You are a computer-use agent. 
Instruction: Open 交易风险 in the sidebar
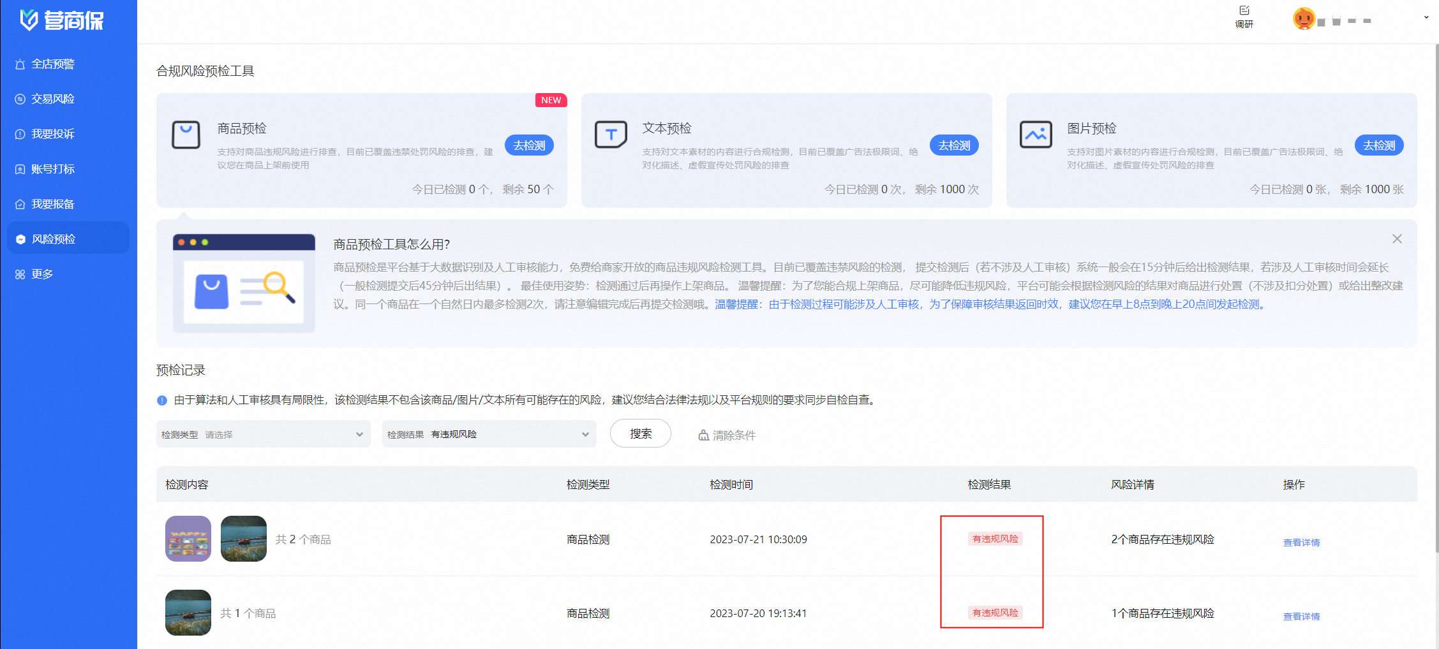(x=68, y=99)
